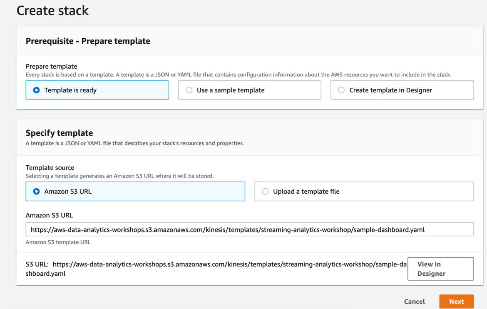Select 'Create template in Designer' option
The height and width of the screenshot is (309, 487).
402,90
